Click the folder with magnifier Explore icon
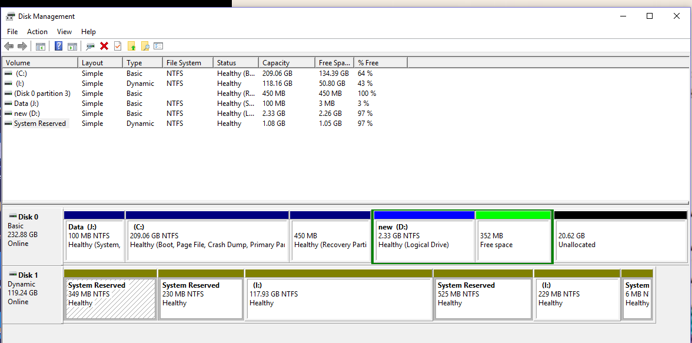The image size is (692, 343). [x=145, y=46]
